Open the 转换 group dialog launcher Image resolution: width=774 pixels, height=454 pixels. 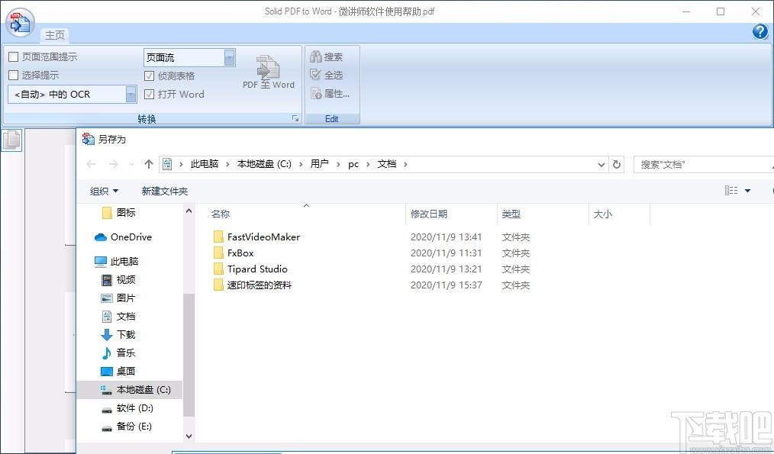295,118
